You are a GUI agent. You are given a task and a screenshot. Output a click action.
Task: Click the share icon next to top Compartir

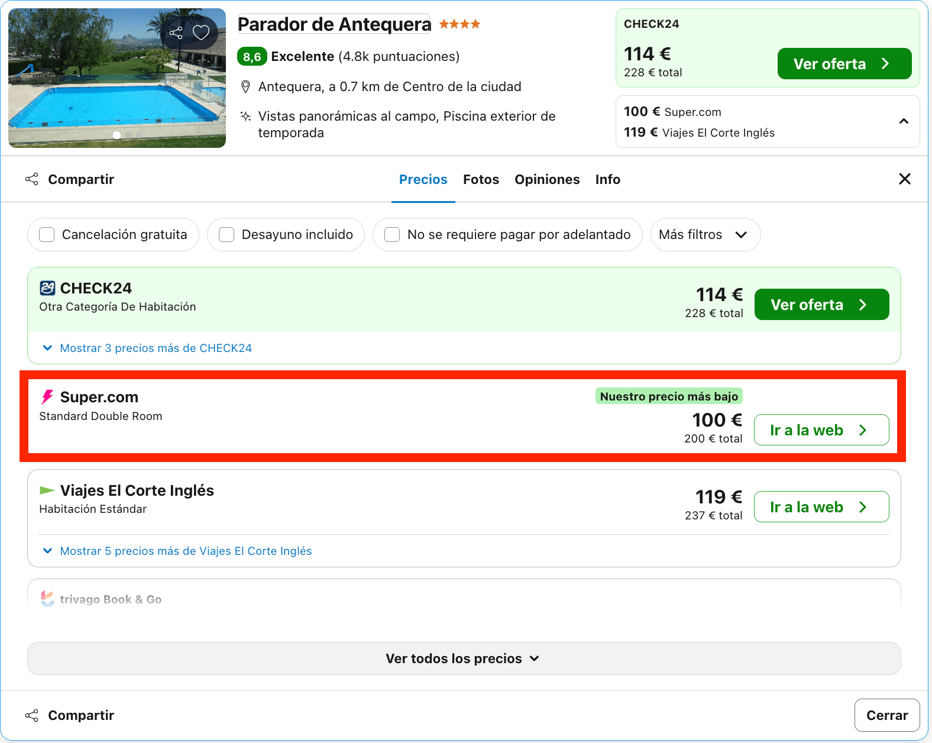32,179
